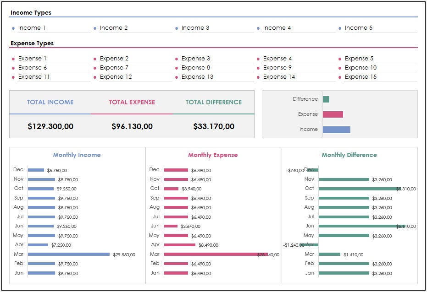Select the March bar in Monthly Expense
This screenshot has width=427, height=292.
pyautogui.click(x=216, y=254)
